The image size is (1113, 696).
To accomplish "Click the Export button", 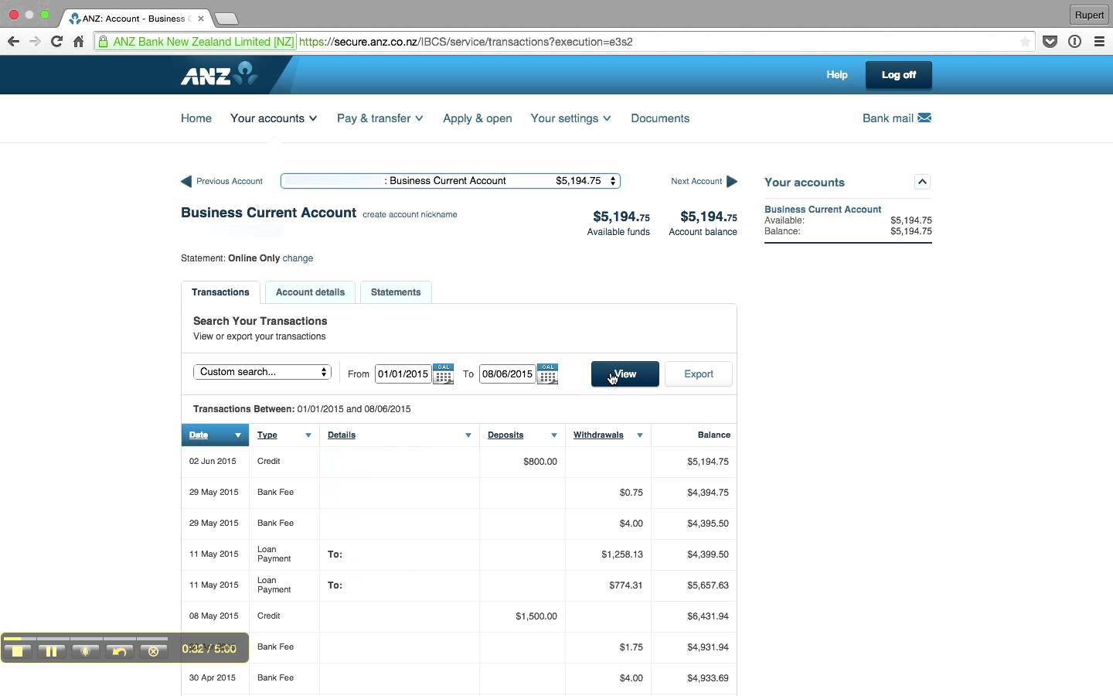I will [x=698, y=374].
